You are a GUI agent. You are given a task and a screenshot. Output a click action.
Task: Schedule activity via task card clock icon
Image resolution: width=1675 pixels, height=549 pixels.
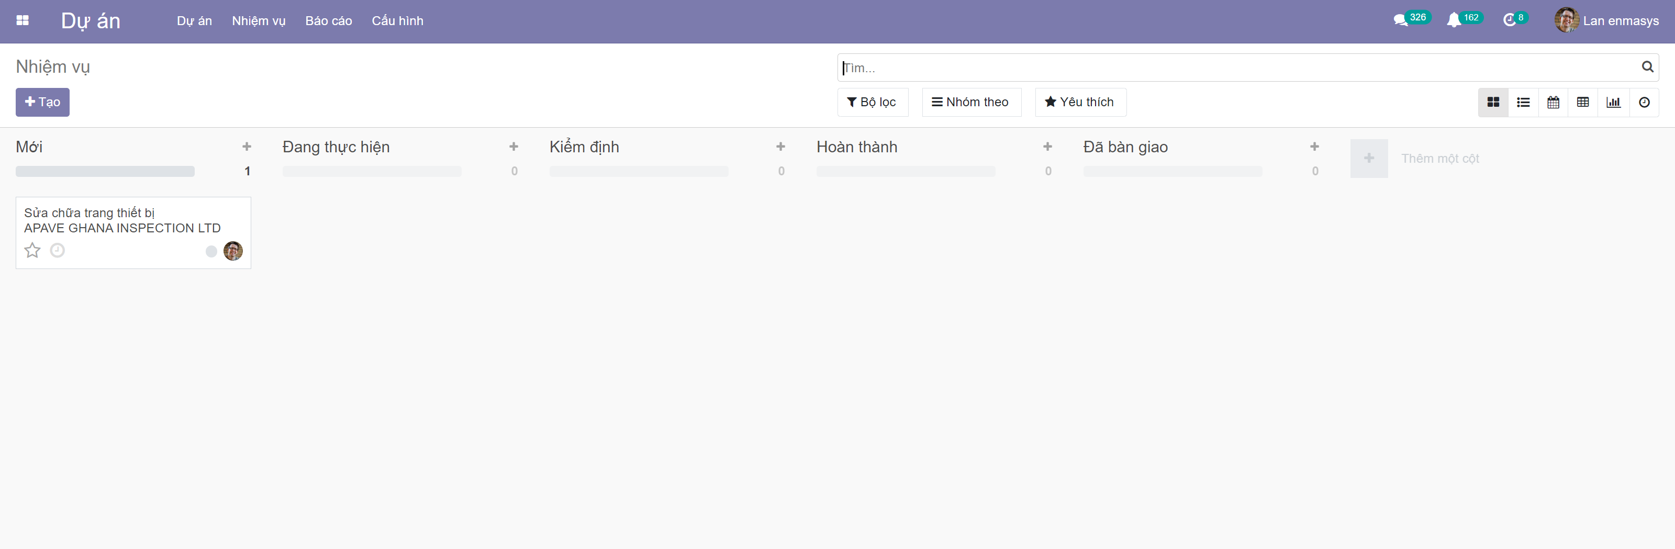[57, 251]
